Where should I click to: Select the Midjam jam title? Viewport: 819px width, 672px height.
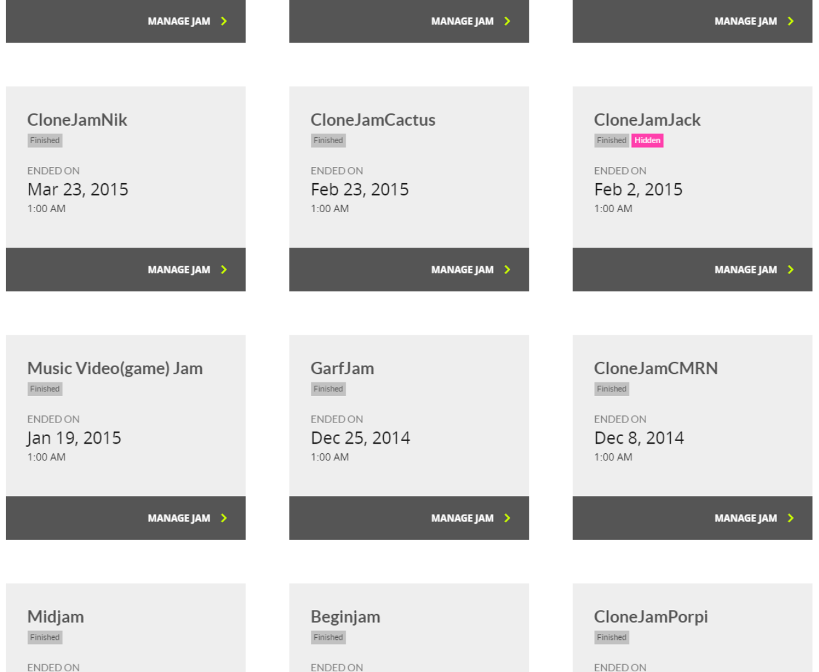click(55, 617)
